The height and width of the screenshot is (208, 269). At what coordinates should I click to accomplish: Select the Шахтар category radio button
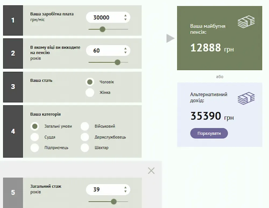[85, 148]
